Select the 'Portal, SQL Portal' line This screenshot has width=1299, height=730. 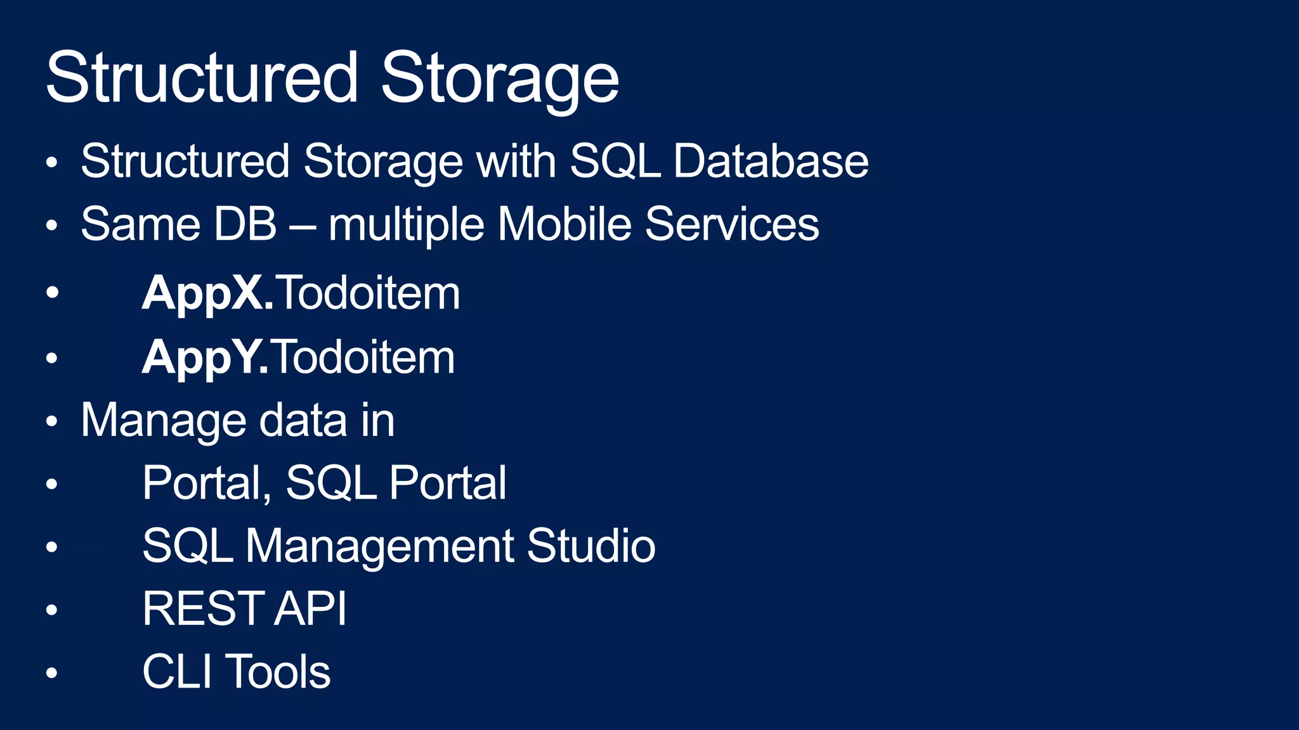[x=324, y=483]
